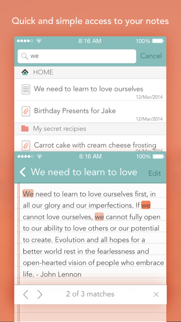Tap Edit to modify the note
This screenshot has height=322, width=181.
pyautogui.click(x=155, y=173)
